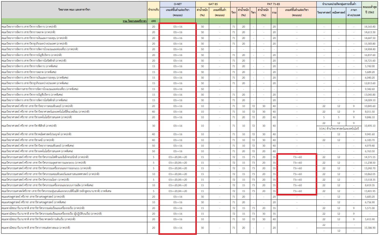The image size is (379, 235).
Task: Click the score cell "4,979.40"
Action: [370, 146]
